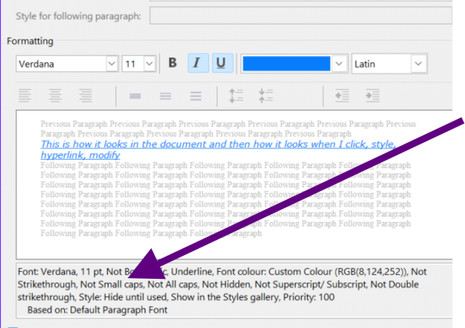Click the blue font colour swatch

[x=287, y=64]
